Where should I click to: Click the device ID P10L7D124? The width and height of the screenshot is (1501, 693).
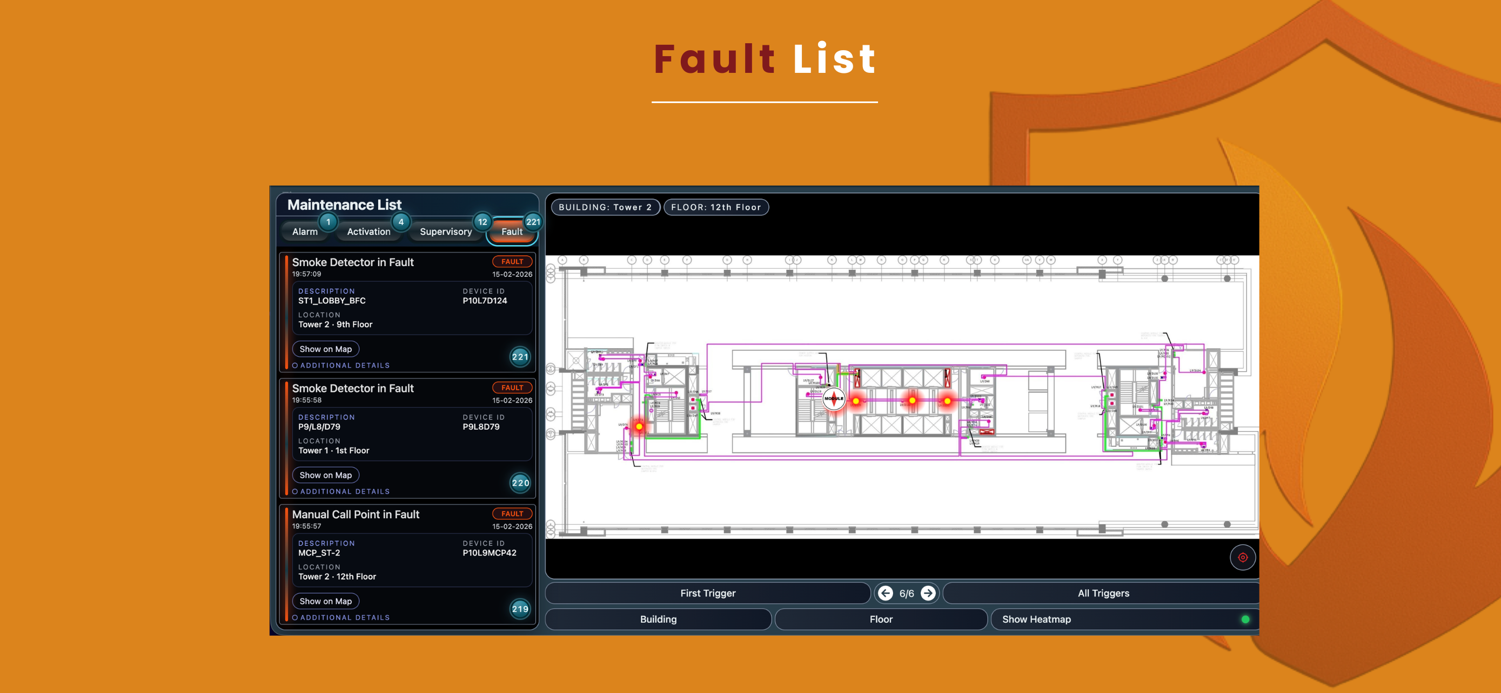[x=485, y=301]
